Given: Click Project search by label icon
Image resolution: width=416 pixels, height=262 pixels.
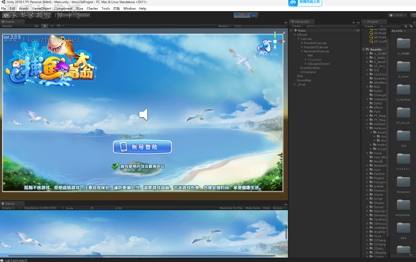Looking at the screenshot, I should (x=411, y=26).
